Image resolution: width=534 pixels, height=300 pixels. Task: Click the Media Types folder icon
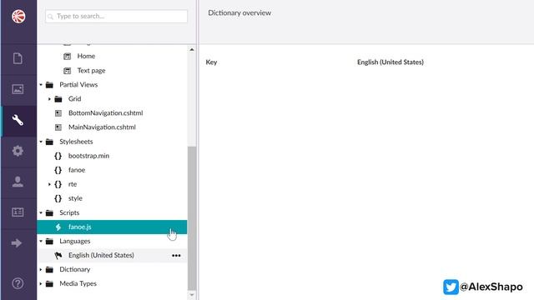[x=49, y=283]
